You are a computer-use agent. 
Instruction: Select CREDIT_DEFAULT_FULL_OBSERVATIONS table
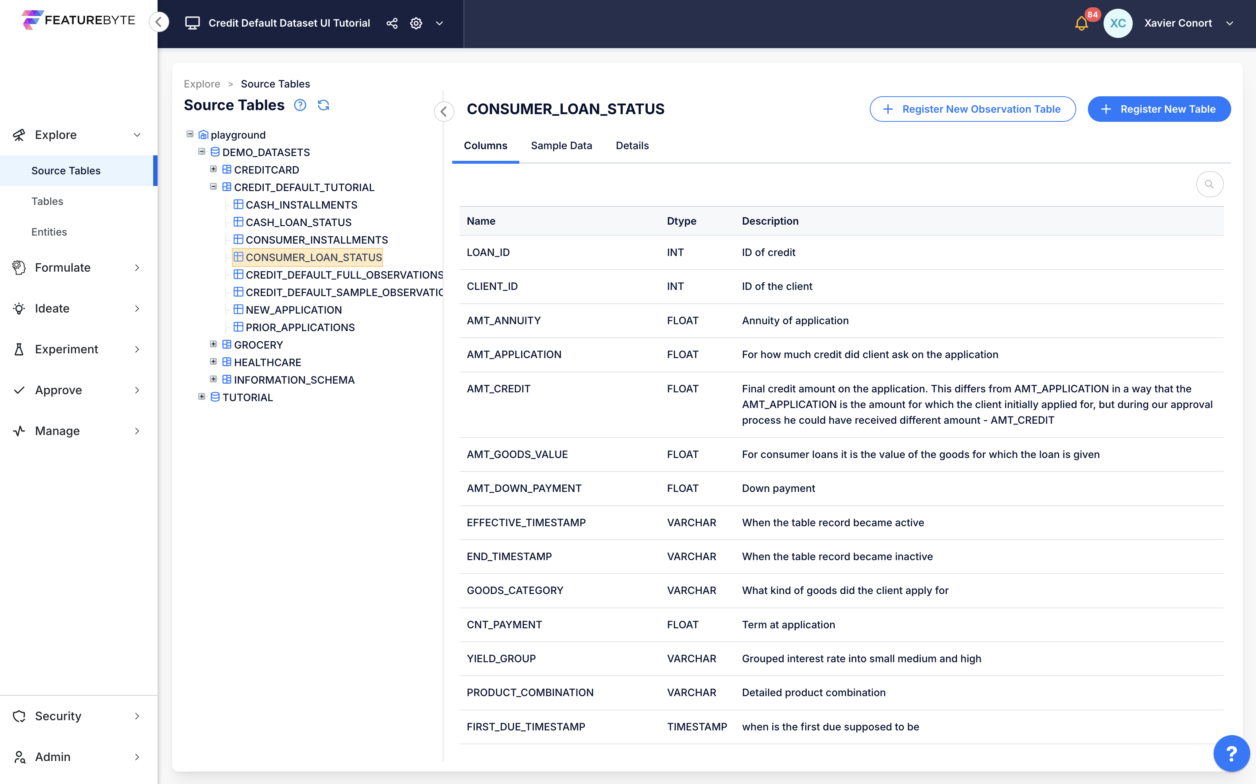[x=344, y=275]
